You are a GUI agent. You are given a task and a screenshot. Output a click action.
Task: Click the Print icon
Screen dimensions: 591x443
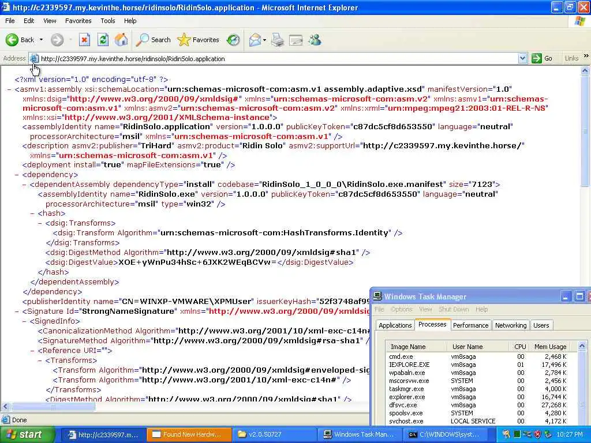278,40
